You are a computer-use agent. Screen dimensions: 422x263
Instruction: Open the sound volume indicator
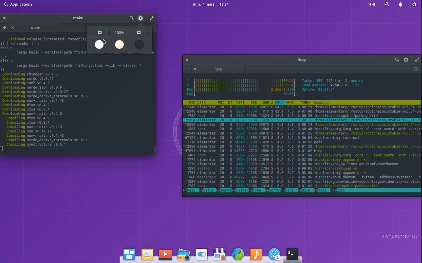pos(372,4)
